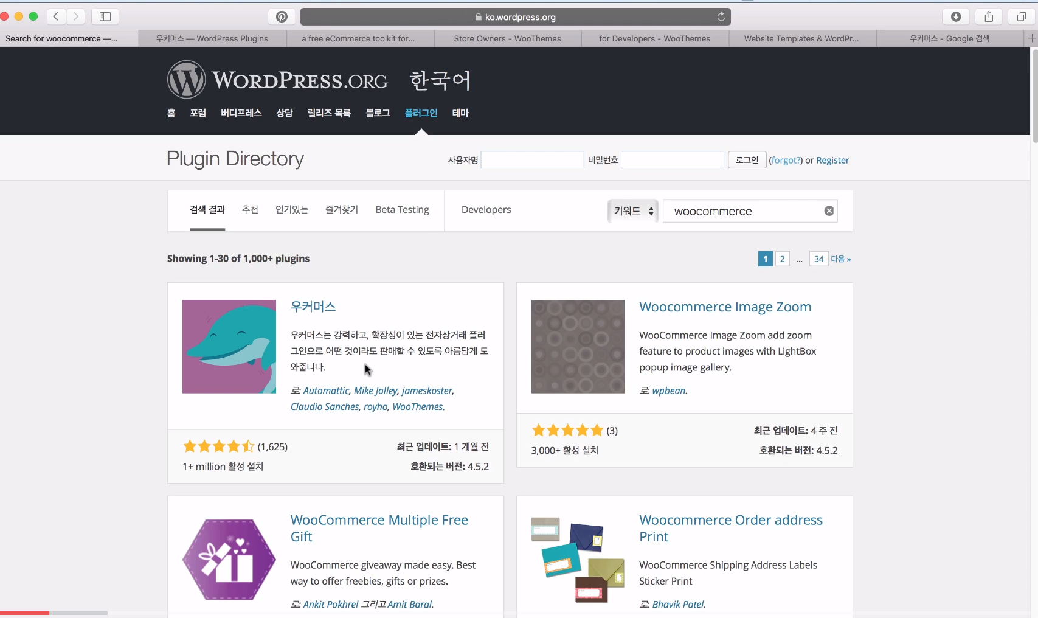Image resolution: width=1038 pixels, height=618 pixels.
Task: Open the 블로그 nav item
Action: [378, 113]
